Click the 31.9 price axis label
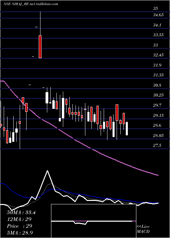This screenshot has width=170, height=238. (157, 65)
